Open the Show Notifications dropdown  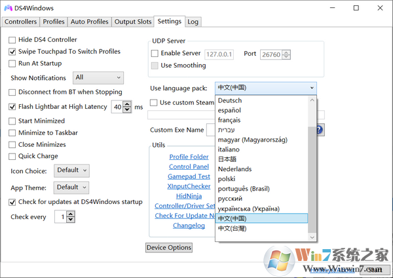coord(98,78)
